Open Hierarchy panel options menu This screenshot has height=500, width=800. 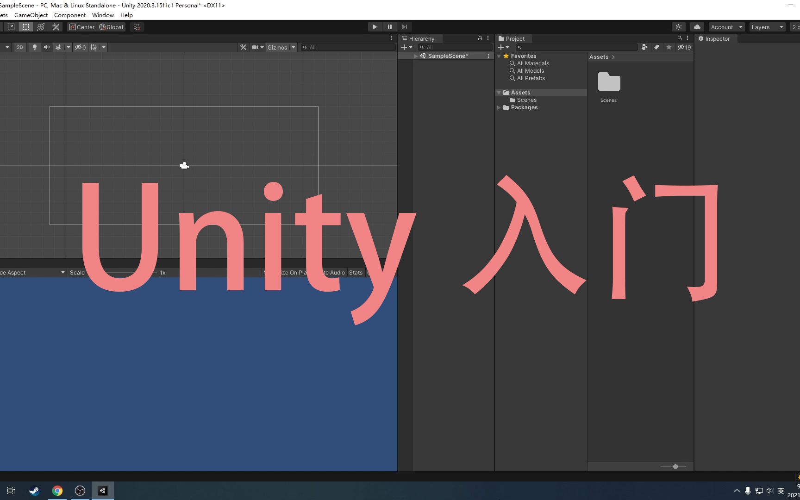488,38
